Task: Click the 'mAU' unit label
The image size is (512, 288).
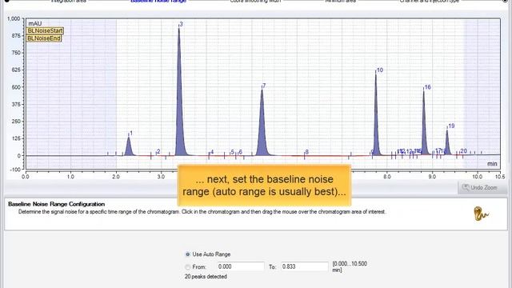Action: tap(35, 23)
